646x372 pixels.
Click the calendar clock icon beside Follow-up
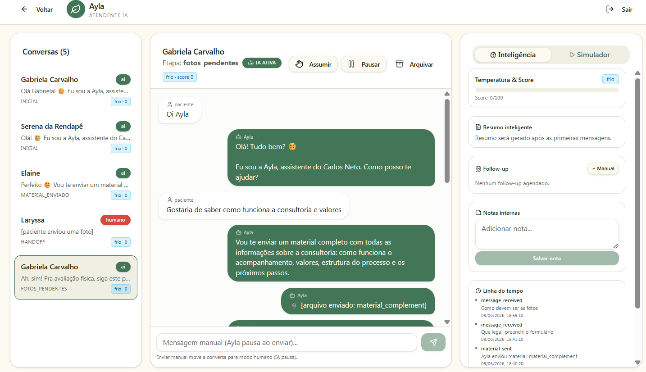tap(478, 169)
